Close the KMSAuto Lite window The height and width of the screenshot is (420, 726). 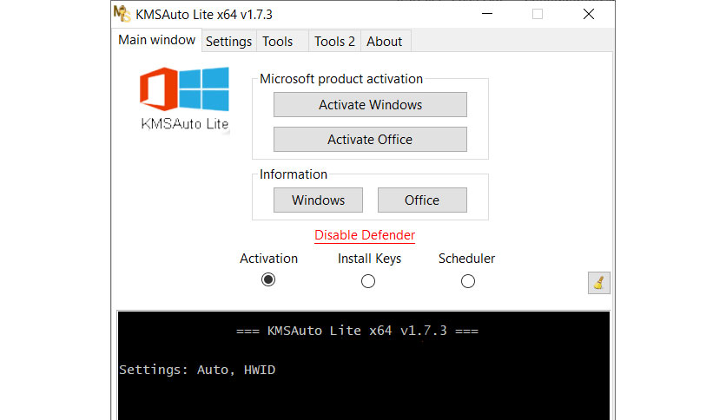[x=589, y=14]
